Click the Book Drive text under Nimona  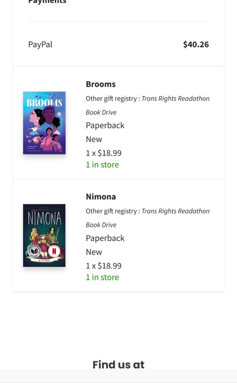pos(101,225)
